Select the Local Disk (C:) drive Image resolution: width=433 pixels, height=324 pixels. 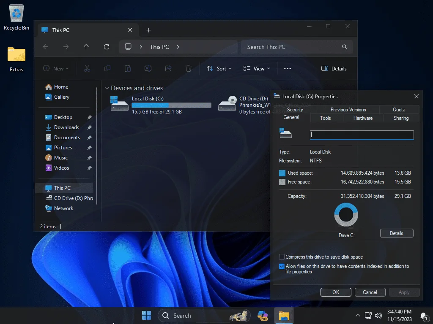(161, 105)
